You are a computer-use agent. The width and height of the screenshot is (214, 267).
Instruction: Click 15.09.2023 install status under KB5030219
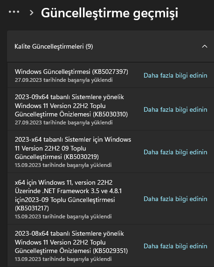63,165
